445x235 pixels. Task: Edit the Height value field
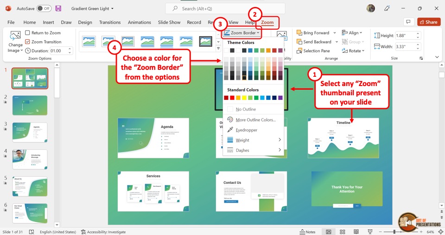[x=405, y=36]
